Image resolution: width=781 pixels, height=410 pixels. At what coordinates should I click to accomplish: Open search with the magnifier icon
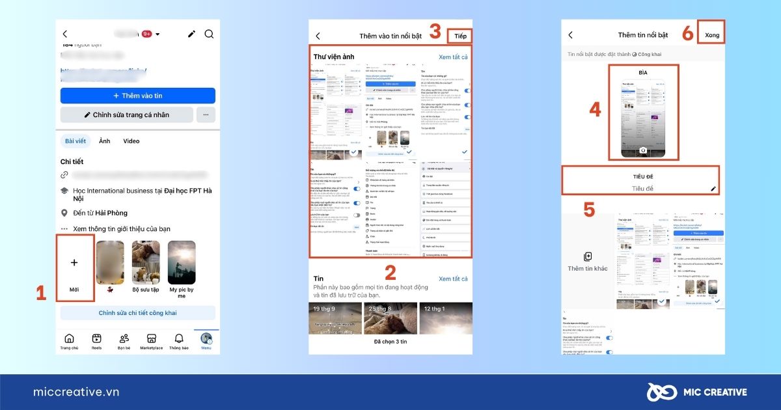[209, 34]
